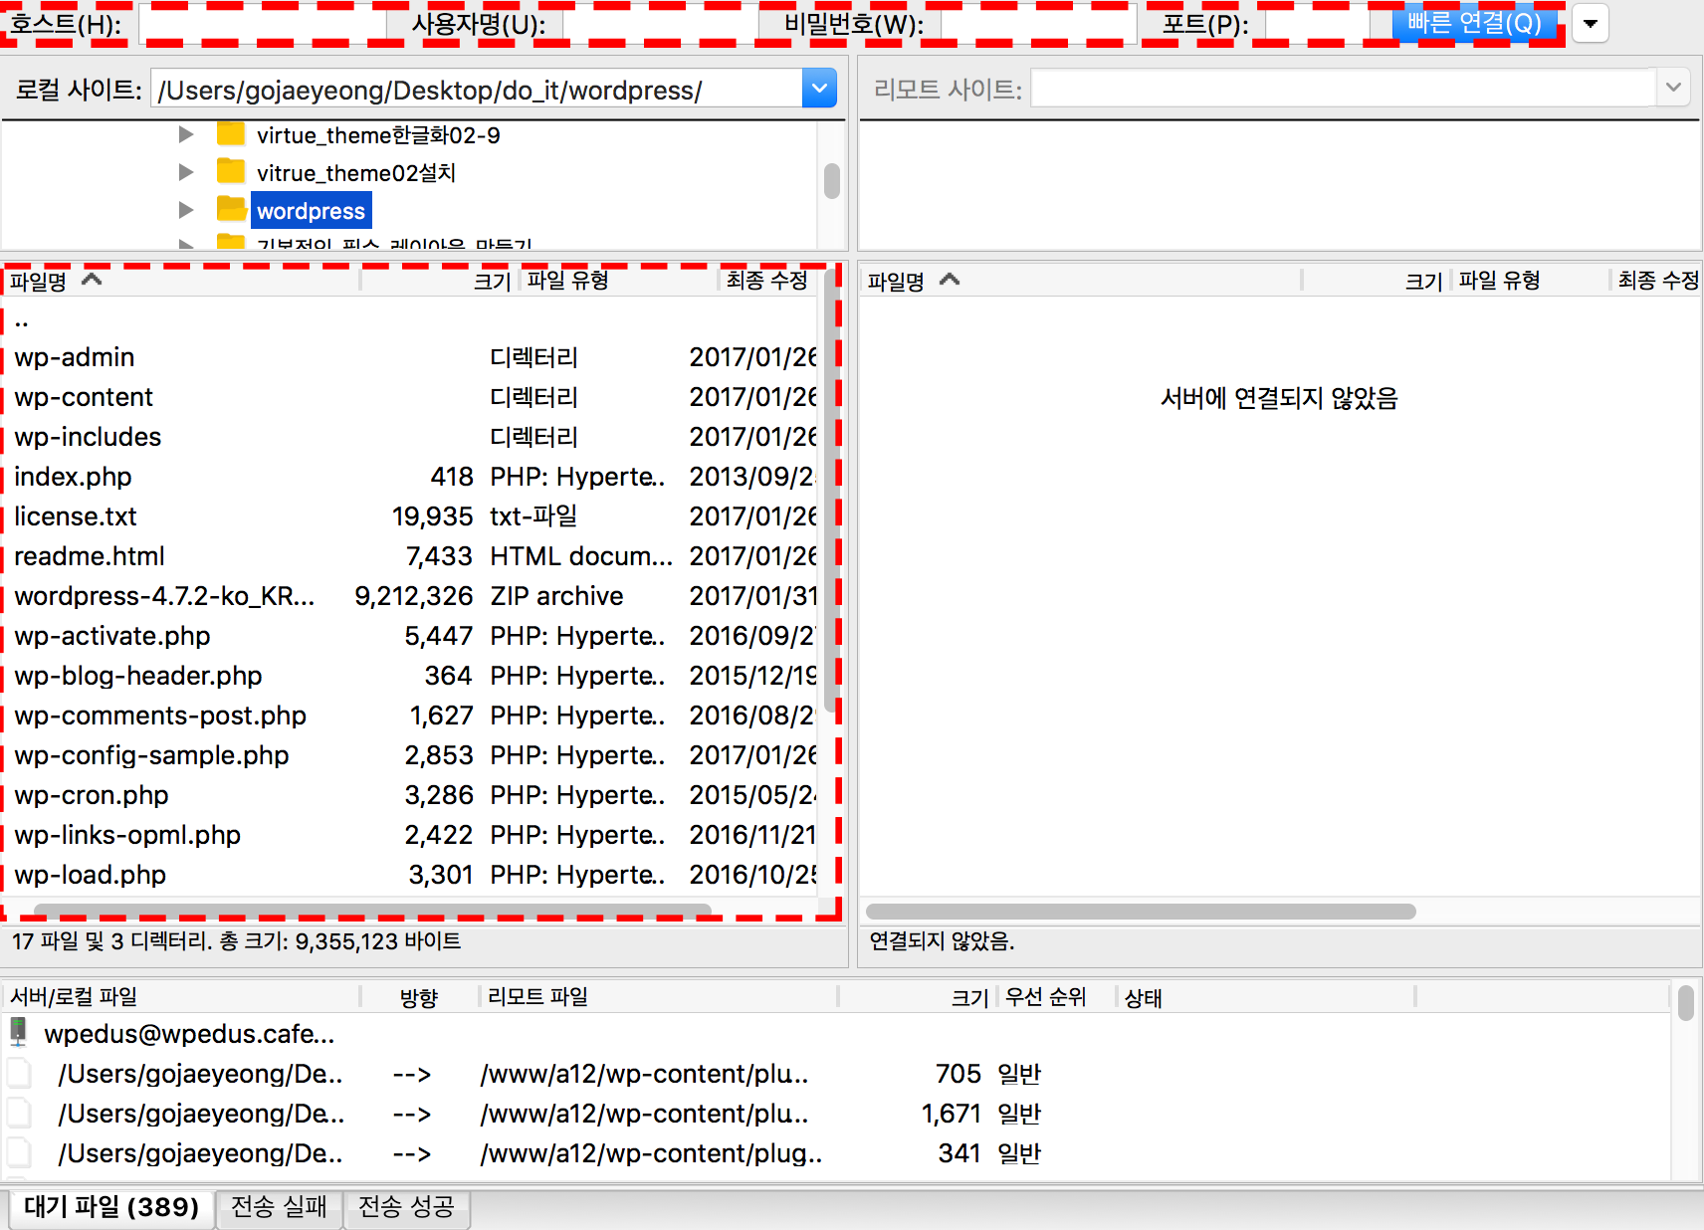Switch to the 전송 성공 tab
The height and width of the screenshot is (1230, 1704).
(406, 1207)
